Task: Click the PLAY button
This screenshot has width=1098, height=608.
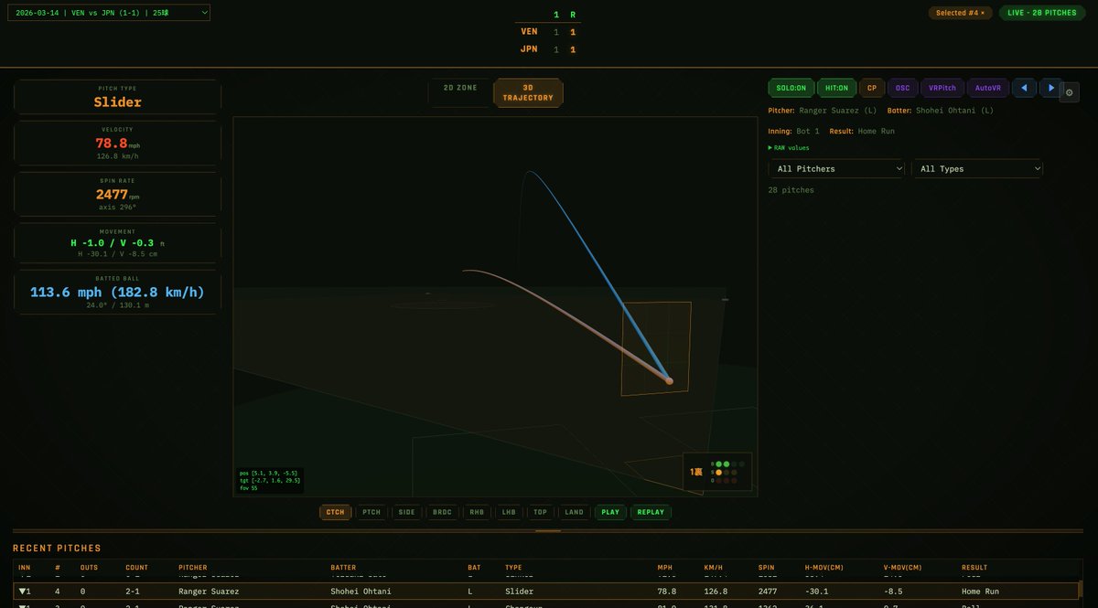Action: 610,512
